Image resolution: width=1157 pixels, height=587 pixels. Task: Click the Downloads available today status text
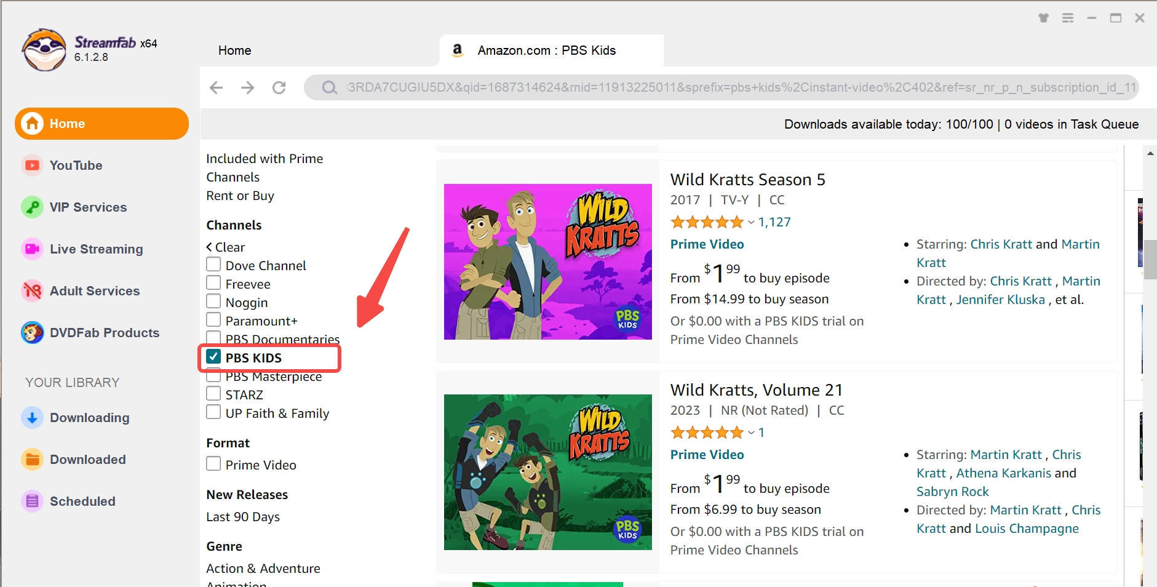[x=888, y=124]
